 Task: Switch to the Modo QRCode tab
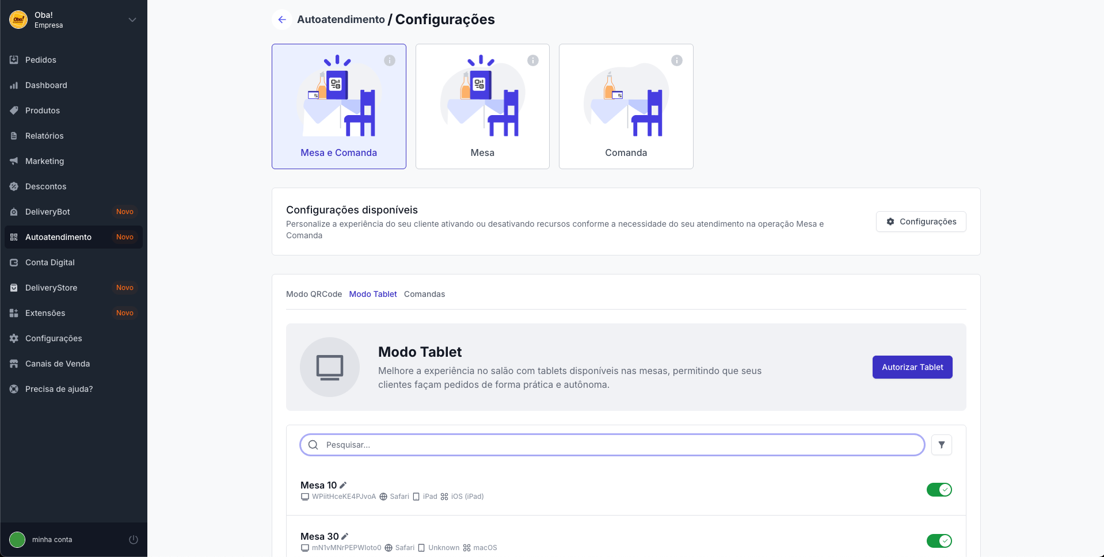point(314,294)
